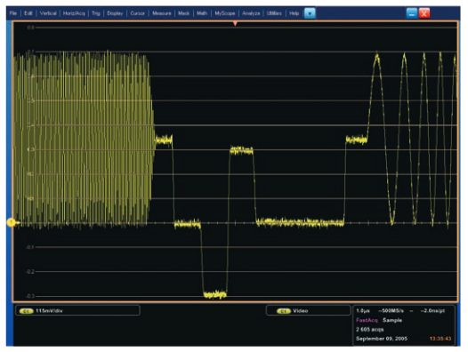Open the Edit menu
This screenshot has height=352, width=468.
point(28,13)
